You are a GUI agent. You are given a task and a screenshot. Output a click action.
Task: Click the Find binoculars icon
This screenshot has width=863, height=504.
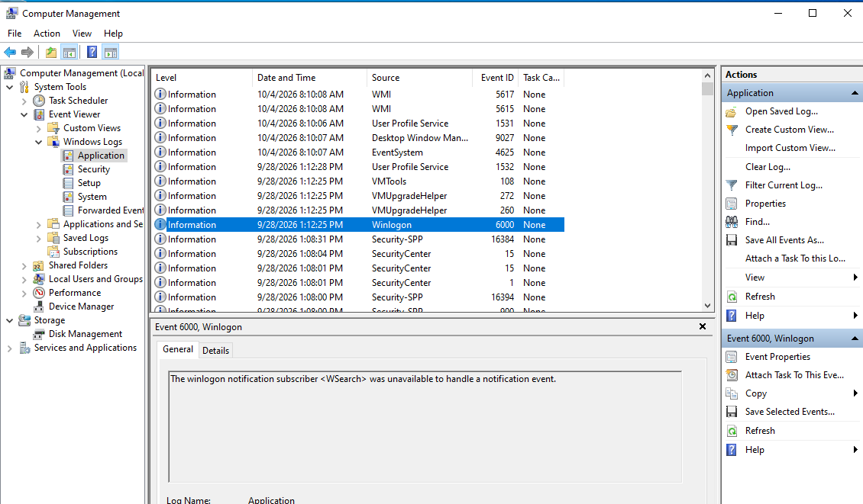pos(732,222)
